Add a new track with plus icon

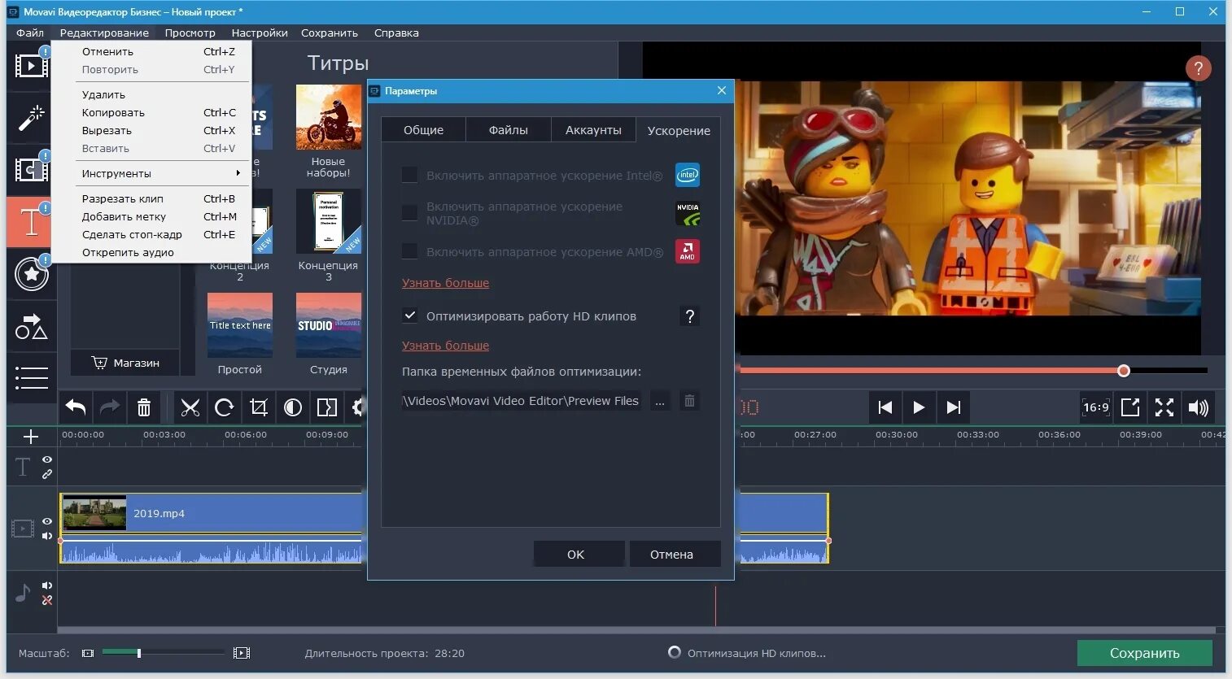[x=31, y=437]
